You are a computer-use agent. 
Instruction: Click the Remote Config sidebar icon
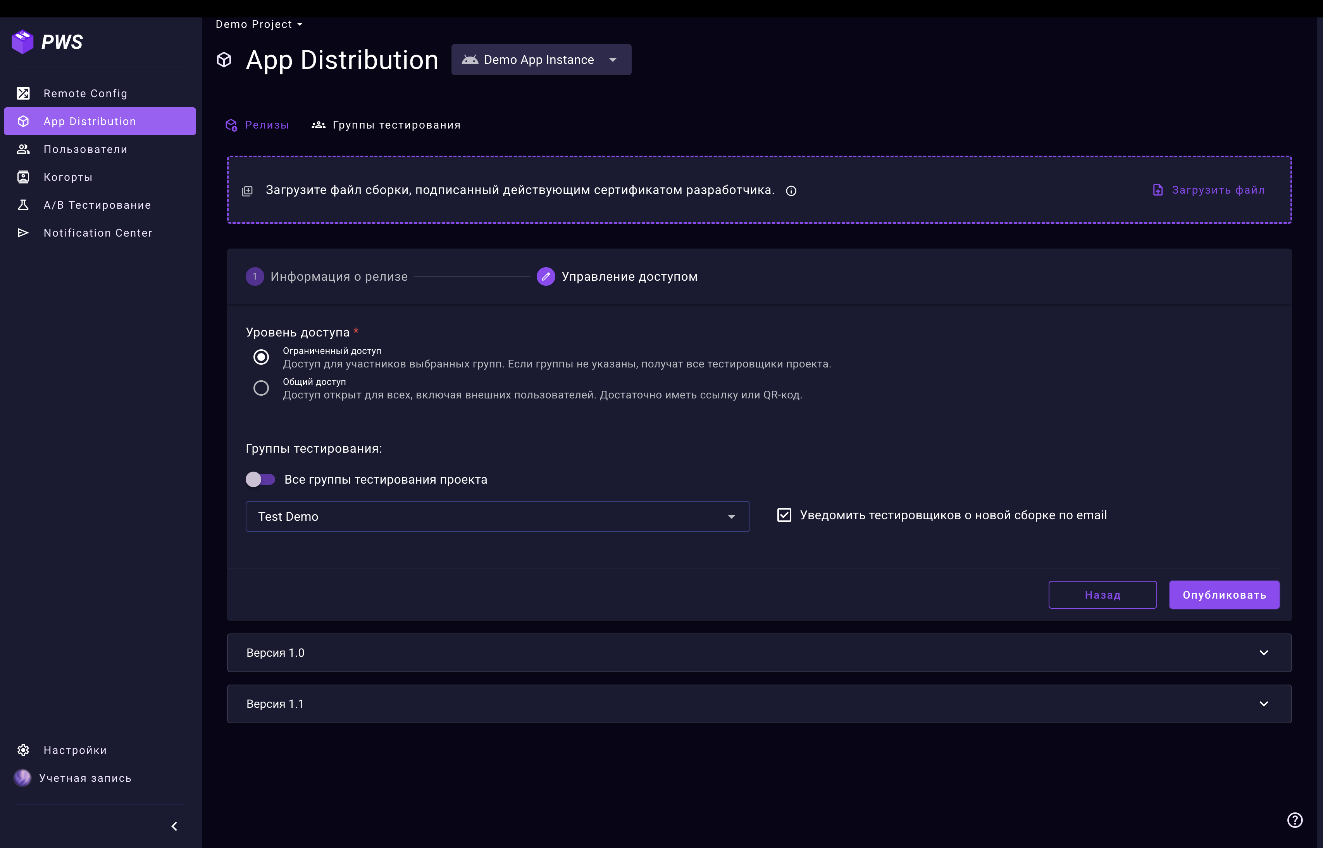(23, 94)
